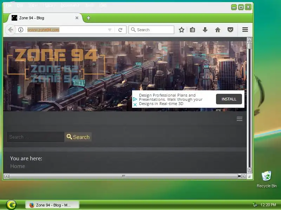Open the AdChoices triangle icon
Viewport: 281px width, 210px height.
coord(135,99)
